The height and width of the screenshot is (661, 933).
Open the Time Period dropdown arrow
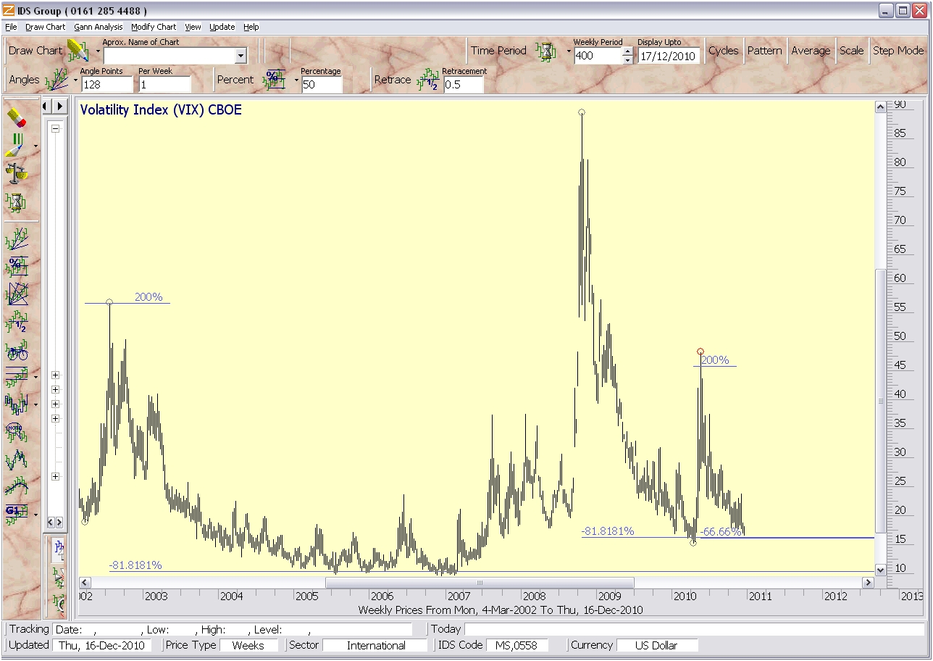point(568,51)
